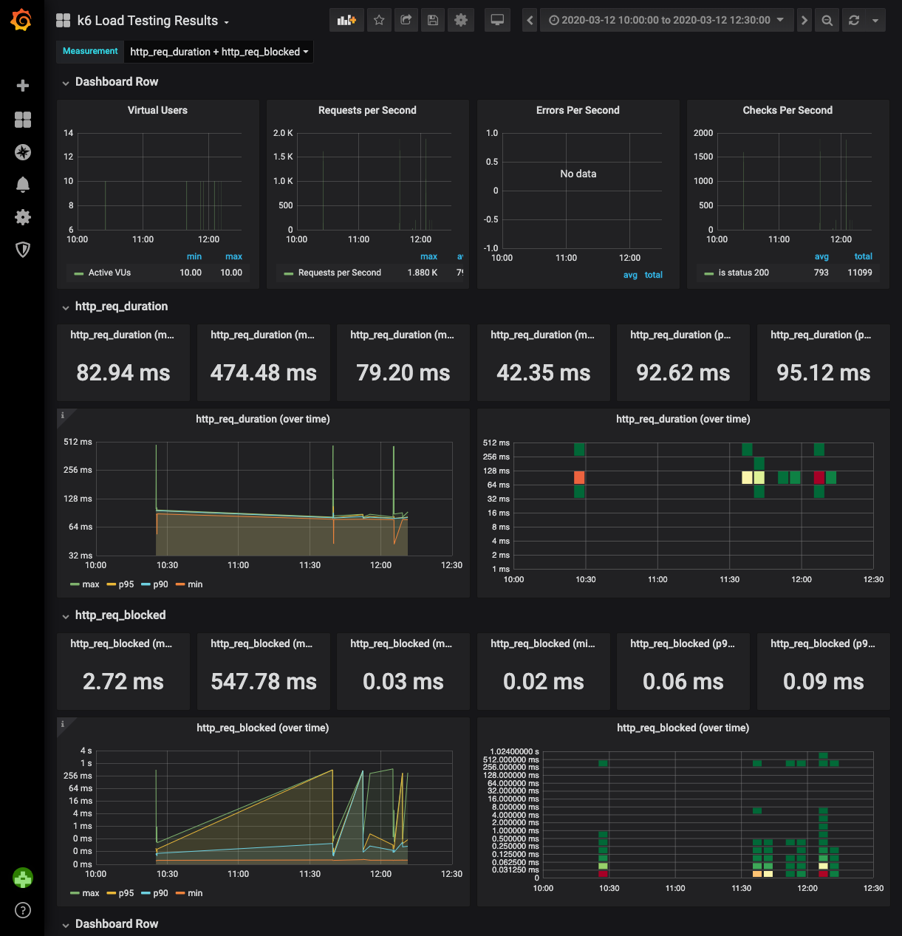Open the Alerting bell icon
Screen dimensions: 902x936
point(23,185)
